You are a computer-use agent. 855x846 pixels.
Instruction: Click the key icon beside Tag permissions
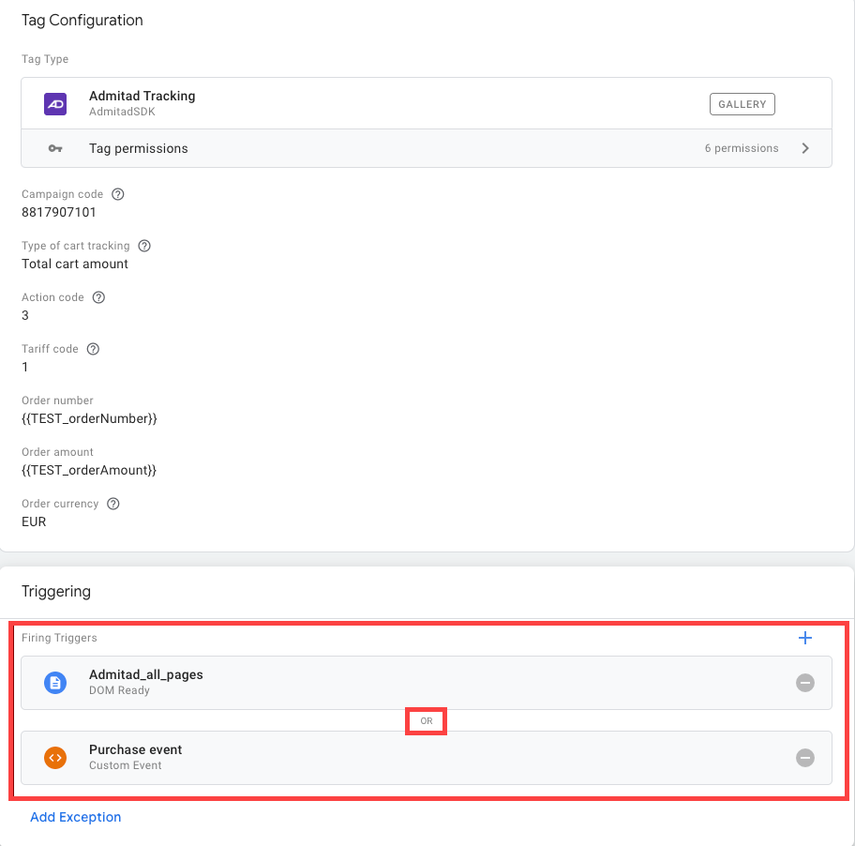[x=55, y=148]
